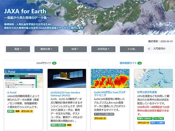
Task: Click the 更新中 tag on G-Portal card
Action: tap(11, 111)
